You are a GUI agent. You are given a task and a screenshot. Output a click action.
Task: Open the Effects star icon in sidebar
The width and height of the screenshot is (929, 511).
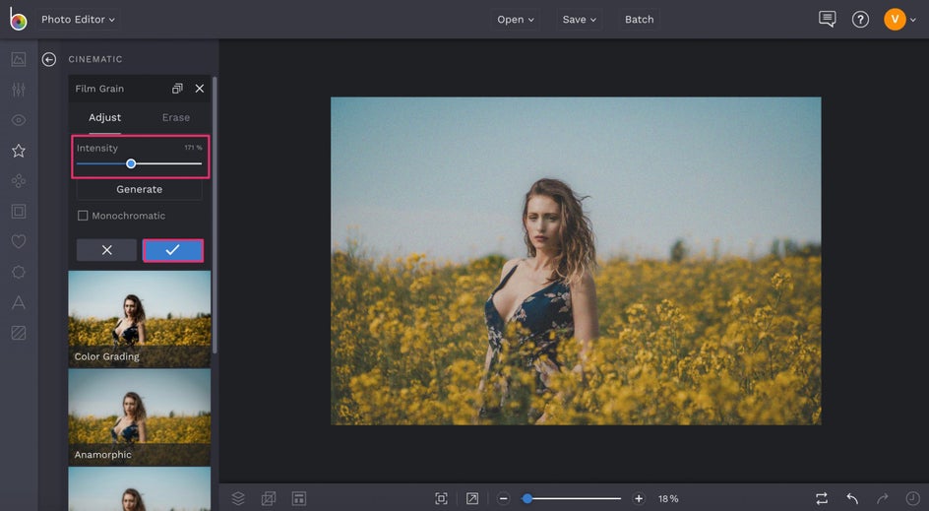tap(19, 151)
